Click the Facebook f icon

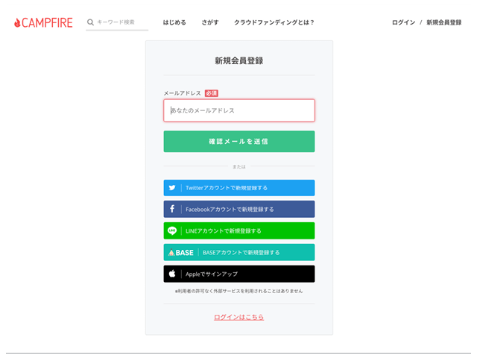172,209
